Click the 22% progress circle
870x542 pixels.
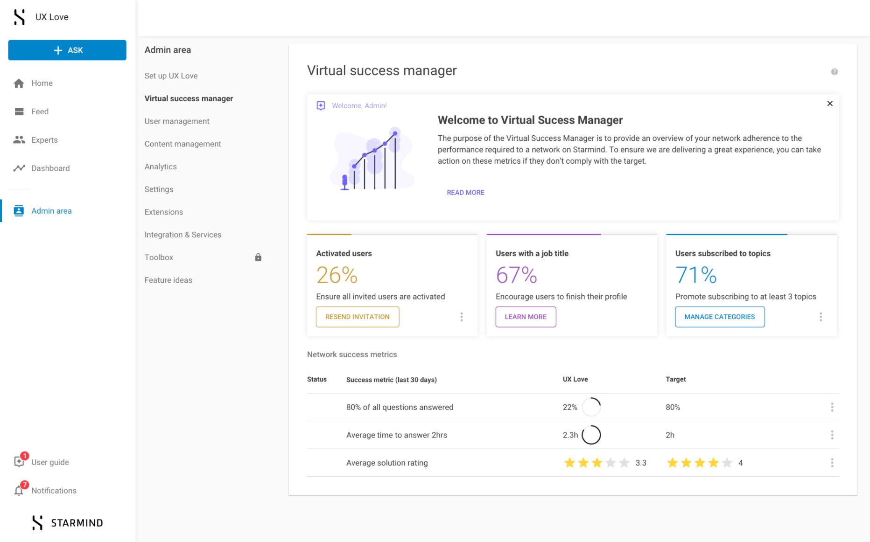(591, 407)
